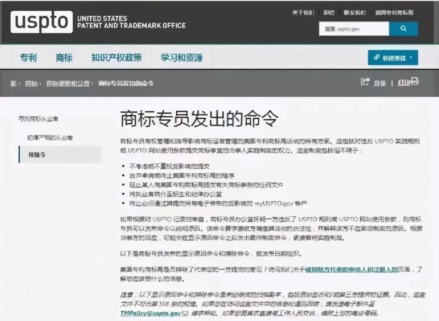Click the 职位 top link
The image size is (439, 321).
click(x=329, y=13)
